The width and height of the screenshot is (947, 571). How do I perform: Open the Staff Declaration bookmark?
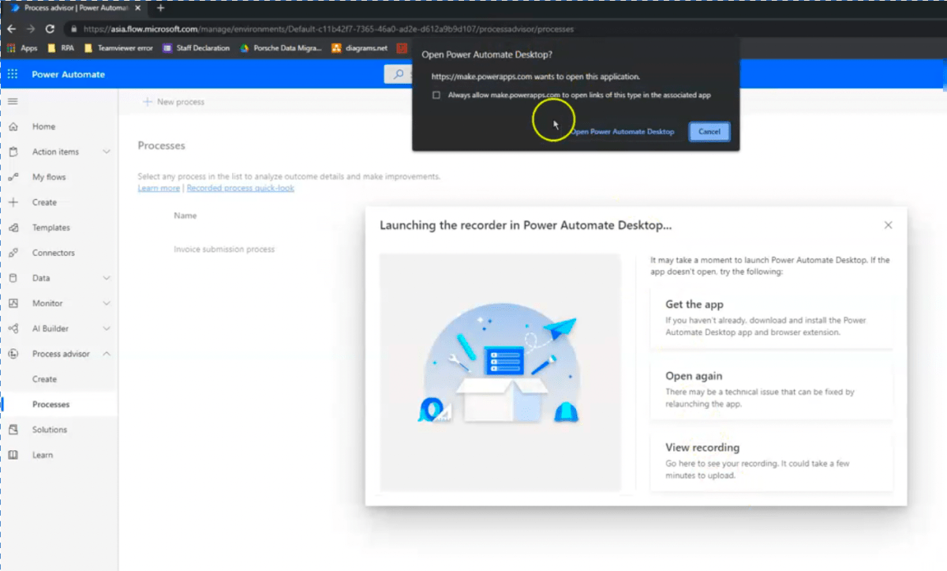coord(197,48)
